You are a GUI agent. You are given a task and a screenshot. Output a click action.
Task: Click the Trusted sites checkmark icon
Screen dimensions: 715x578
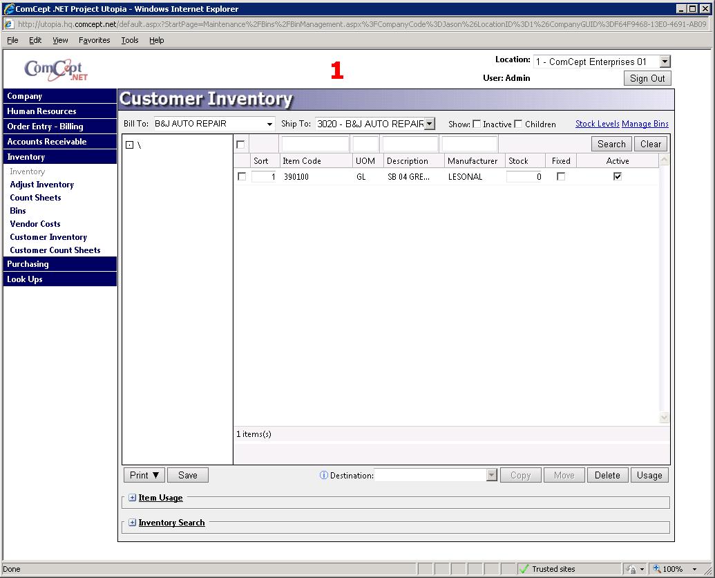(524, 569)
